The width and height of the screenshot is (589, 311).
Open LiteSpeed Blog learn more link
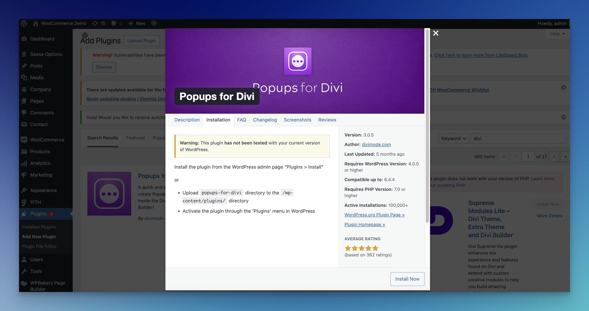pos(481,55)
